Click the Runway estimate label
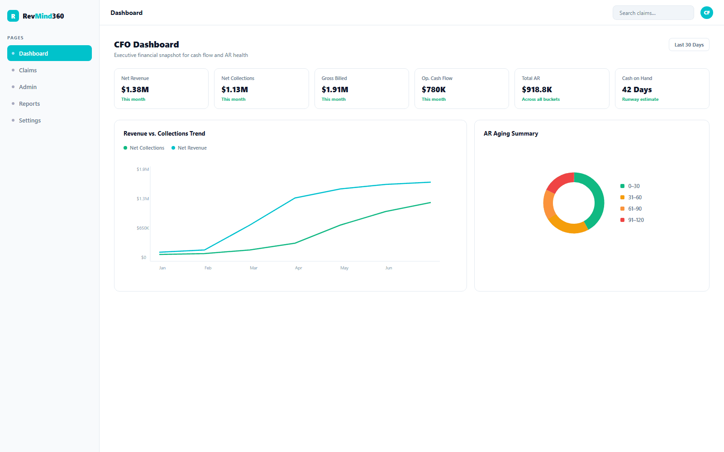 tap(640, 99)
